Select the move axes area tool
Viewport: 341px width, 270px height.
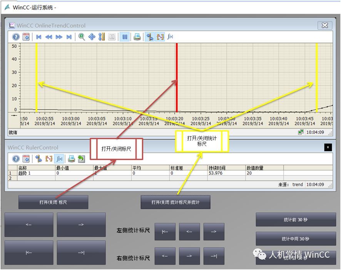click(102, 37)
